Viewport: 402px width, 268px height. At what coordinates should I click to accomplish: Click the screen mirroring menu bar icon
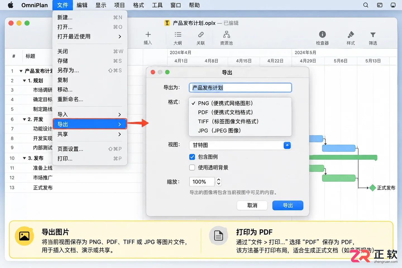(x=393, y=5)
